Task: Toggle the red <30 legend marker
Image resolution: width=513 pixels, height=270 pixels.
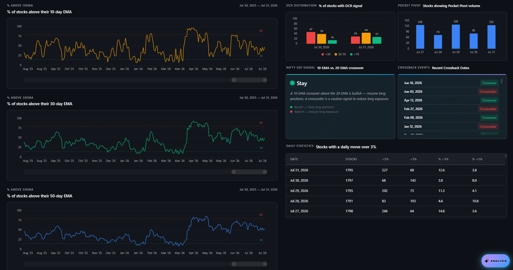Action: (x=323, y=54)
